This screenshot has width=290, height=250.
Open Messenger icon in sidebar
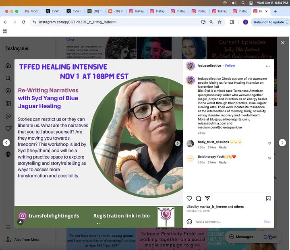click(8, 116)
